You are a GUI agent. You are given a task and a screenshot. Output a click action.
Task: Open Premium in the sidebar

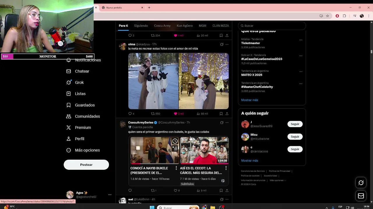pyautogui.click(x=78, y=127)
